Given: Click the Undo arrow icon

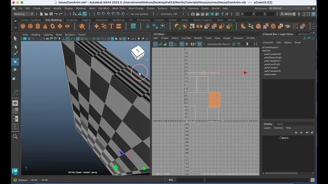Looking at the screenshot, I should 56,14.
